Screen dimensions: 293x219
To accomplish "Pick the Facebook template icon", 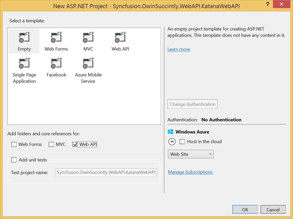I will (56, 63).
